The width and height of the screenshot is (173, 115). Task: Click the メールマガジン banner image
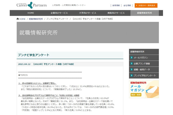[144, 89]
